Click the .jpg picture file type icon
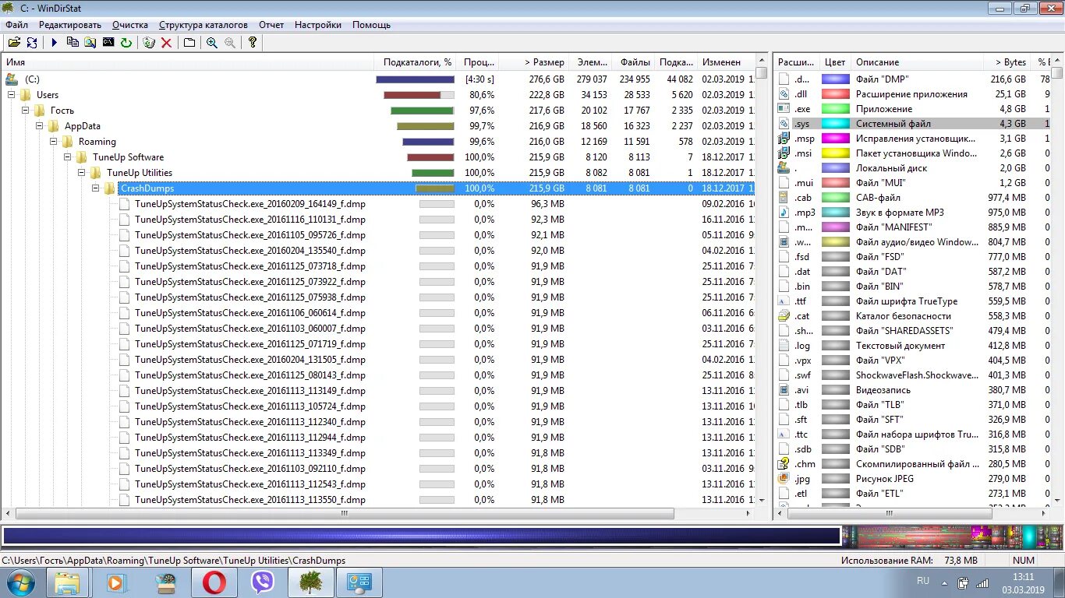The width and height of the screenshot is (1065, 598). (x=784, y=479)
